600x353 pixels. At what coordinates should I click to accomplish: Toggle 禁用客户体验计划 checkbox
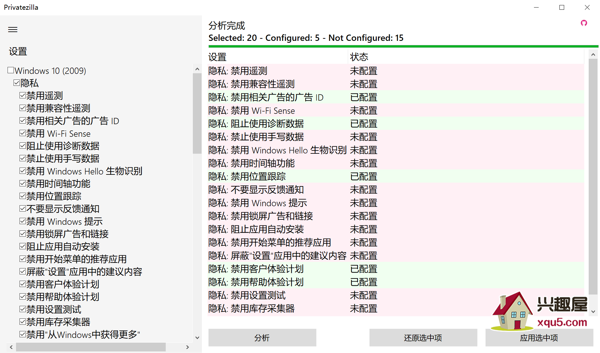23,284
